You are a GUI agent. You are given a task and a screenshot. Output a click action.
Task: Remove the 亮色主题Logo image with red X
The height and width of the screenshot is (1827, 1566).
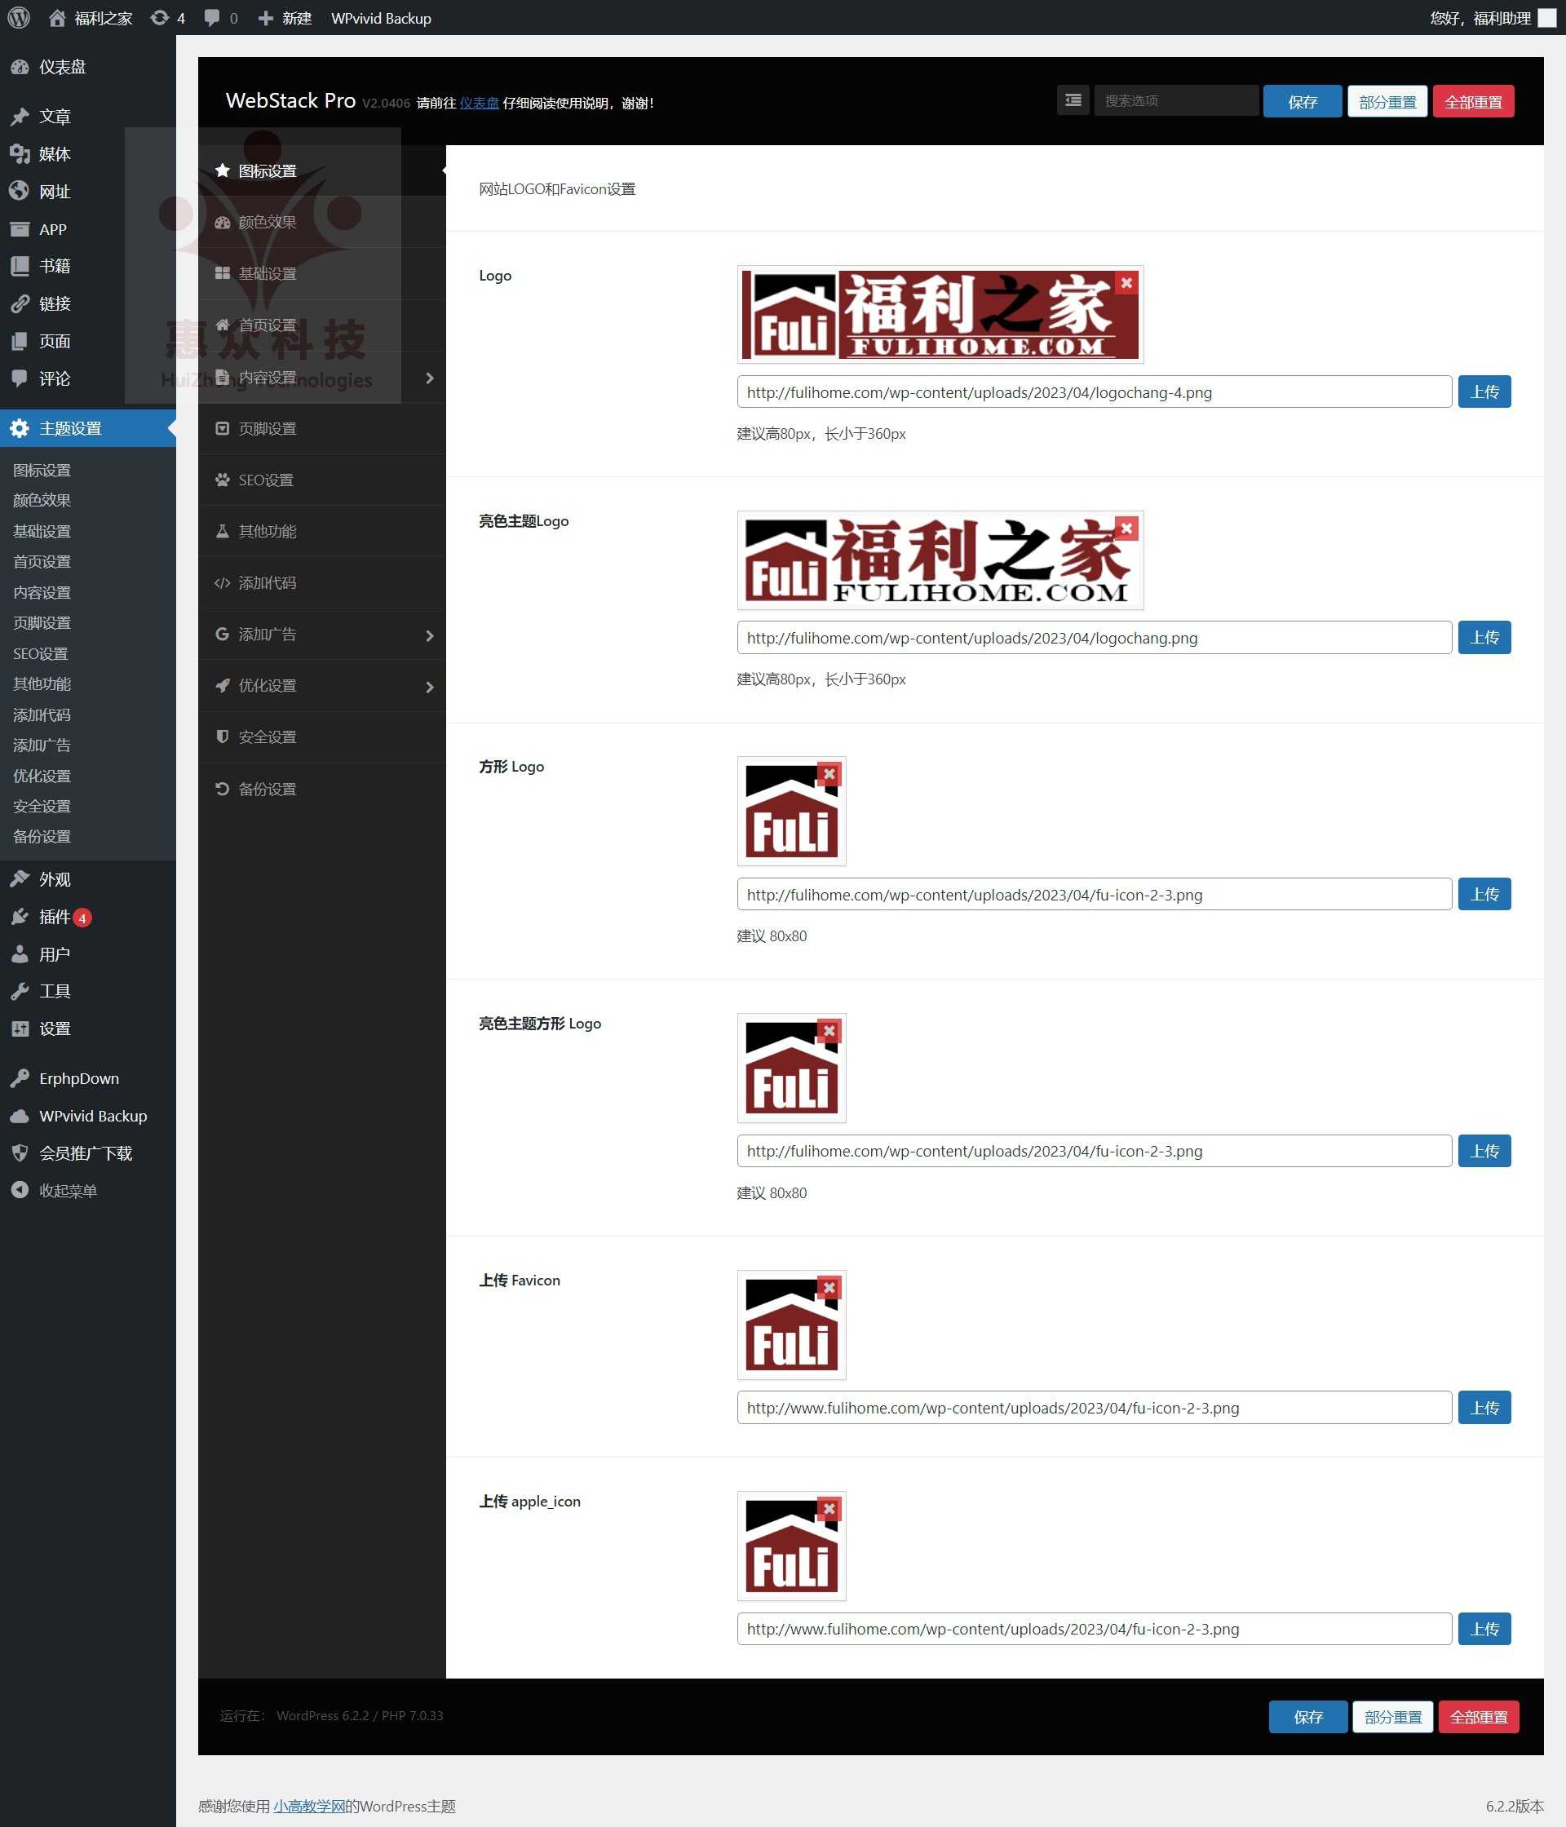(x=1126, y=529)
